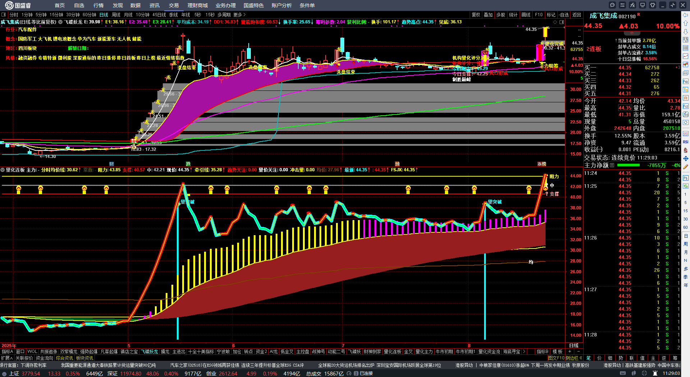The image size is (690, 377).
Task: Click the highlighted 最高 44.35 price
Action: pos(625,108)
